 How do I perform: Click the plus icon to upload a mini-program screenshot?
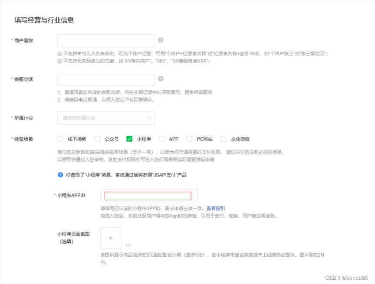(x=111, y=238)
